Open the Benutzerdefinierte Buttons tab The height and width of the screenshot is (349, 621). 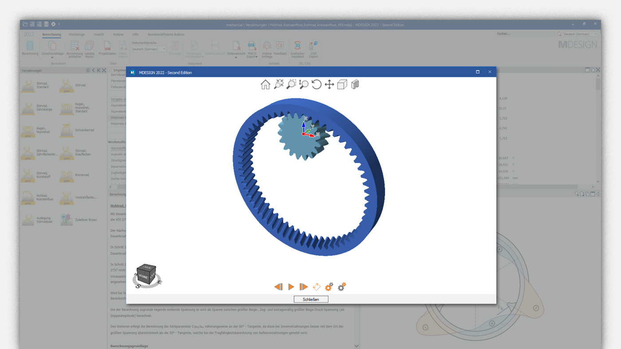tap(166, 34)
